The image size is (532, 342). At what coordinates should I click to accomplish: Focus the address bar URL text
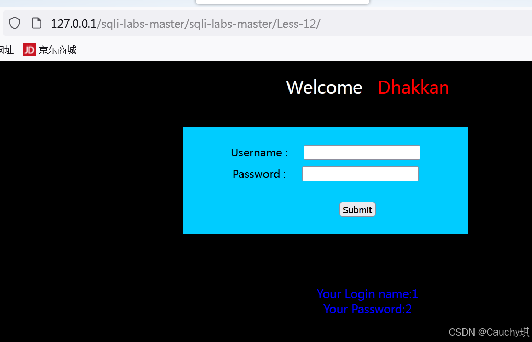(x=186, y=24)
